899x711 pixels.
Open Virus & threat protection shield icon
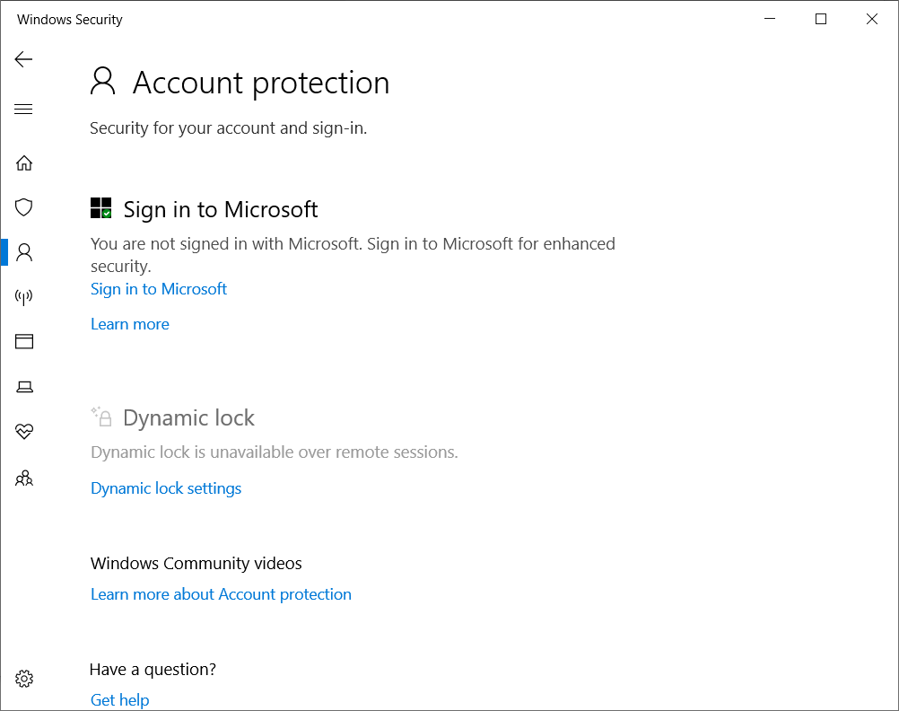24,207
